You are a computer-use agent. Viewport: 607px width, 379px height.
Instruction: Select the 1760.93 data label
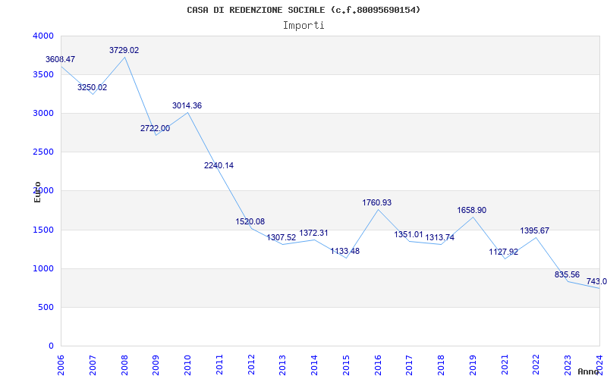[x=376, y=202]
